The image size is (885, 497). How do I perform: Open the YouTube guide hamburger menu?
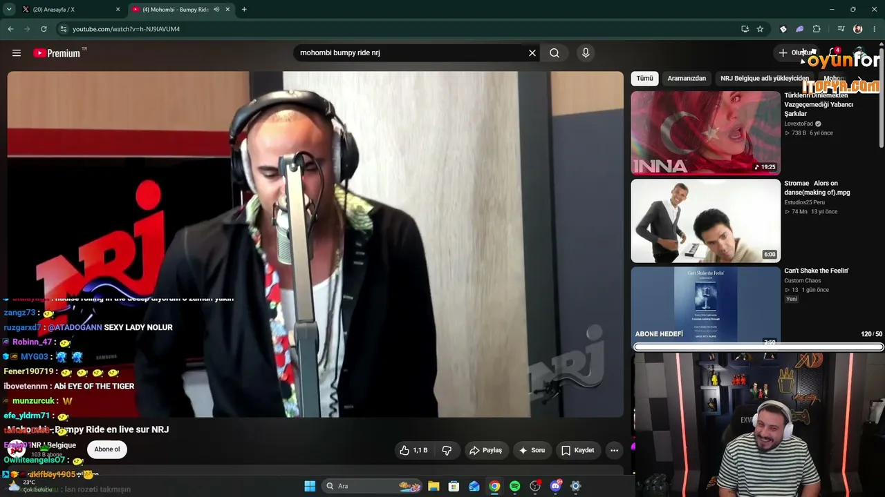tap(17, 53)
